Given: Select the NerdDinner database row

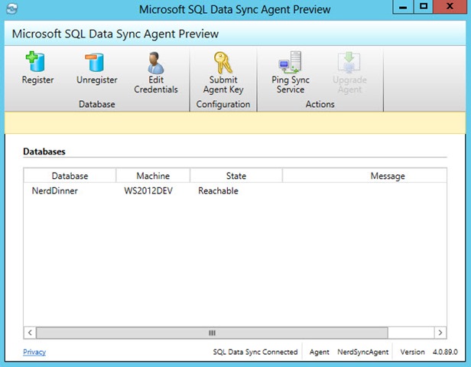Looking at the screenshot, I should (235, 190).
